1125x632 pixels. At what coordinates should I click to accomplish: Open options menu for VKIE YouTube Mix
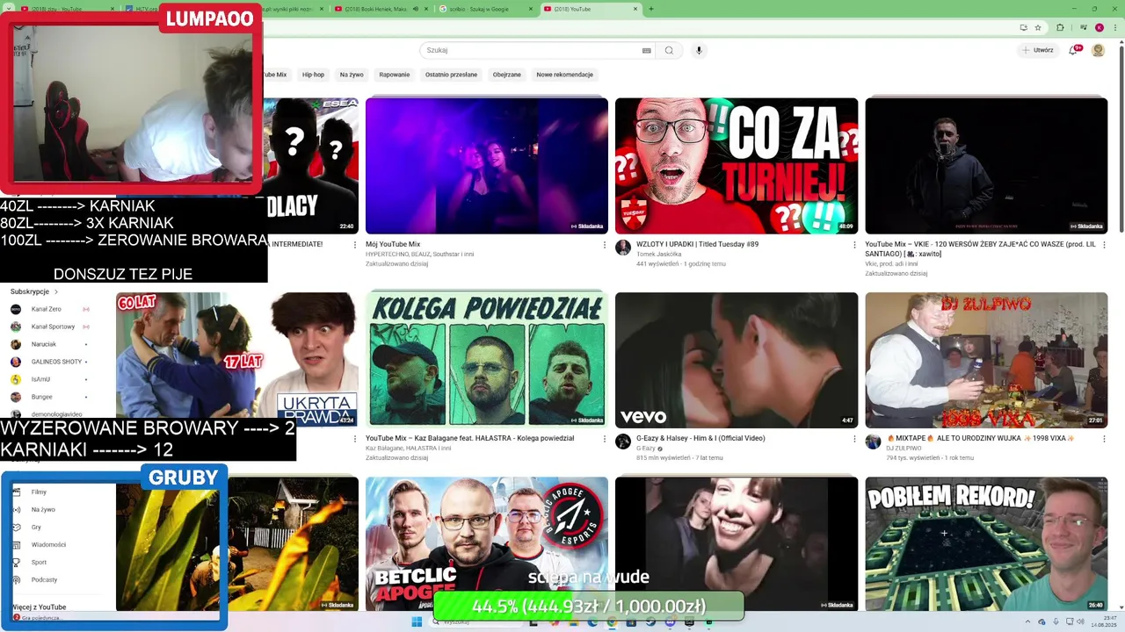click(x=1104, y=245)
